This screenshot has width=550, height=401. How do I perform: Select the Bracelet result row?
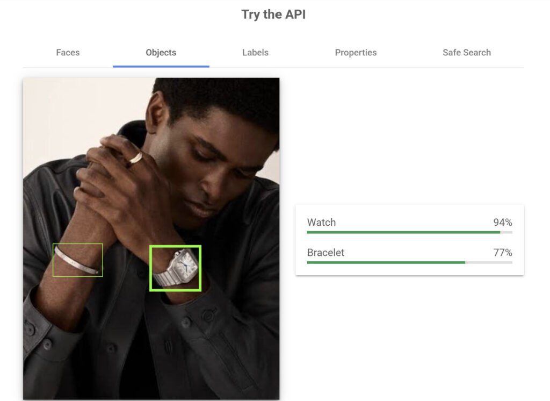tap(410, 256)
